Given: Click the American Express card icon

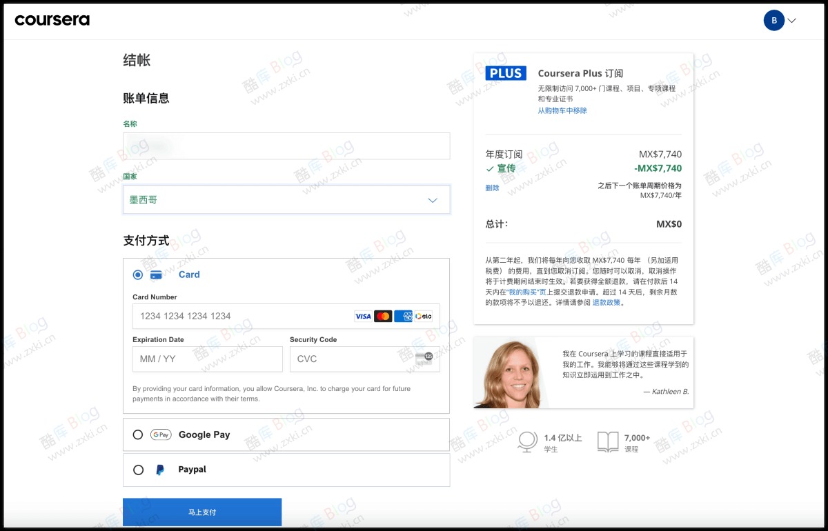Looking at the screenshot, I should coord(403,316).
